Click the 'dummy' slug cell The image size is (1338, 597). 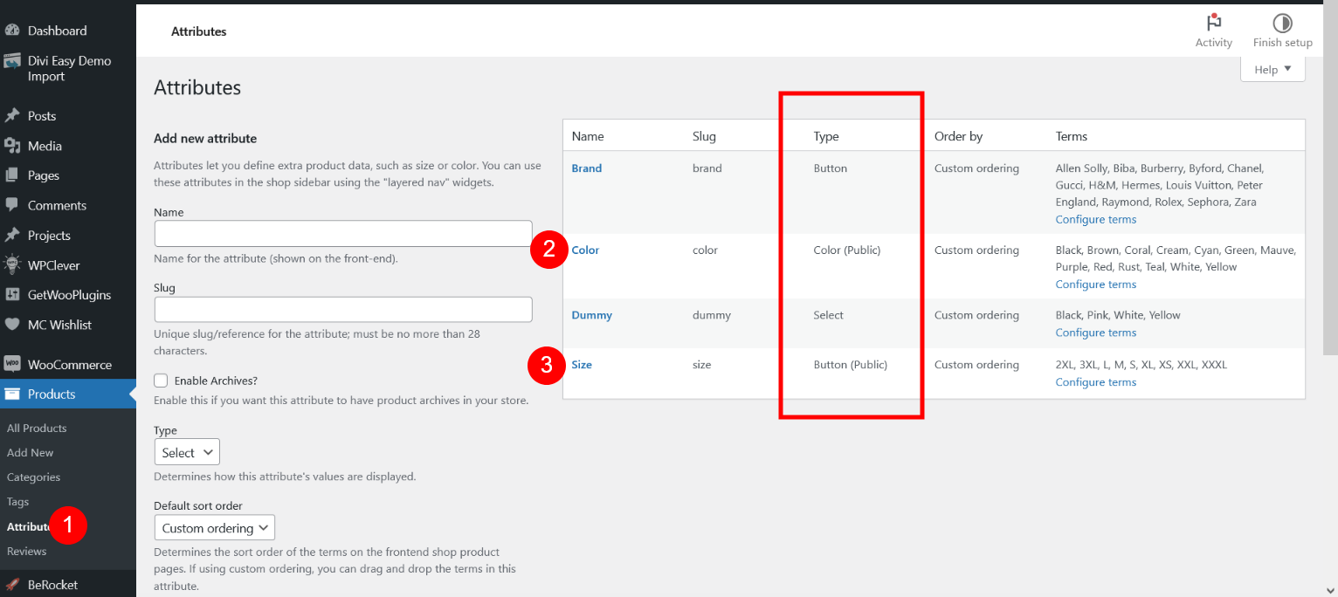point(712,315)
